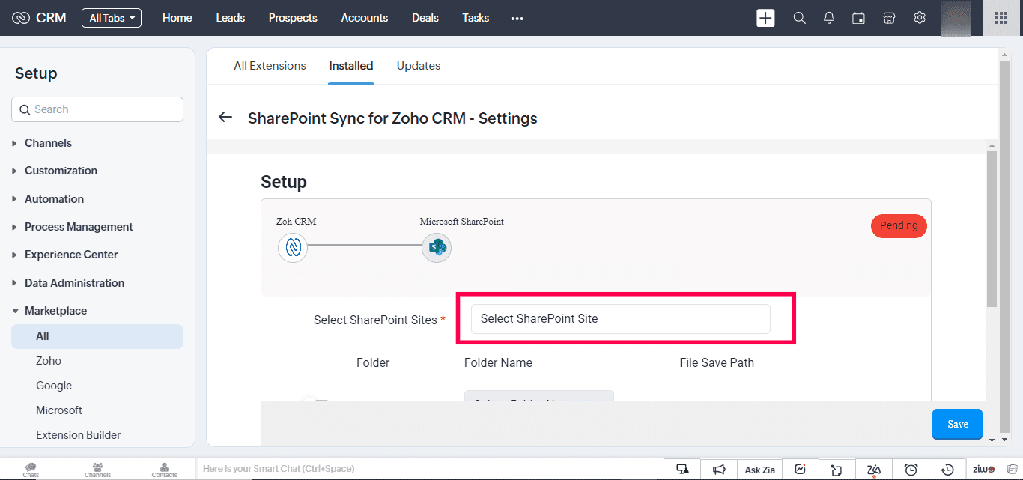This screenshot has width=1023, height=480.
Task: Click the user profile avatar
Action: point(956,18)
